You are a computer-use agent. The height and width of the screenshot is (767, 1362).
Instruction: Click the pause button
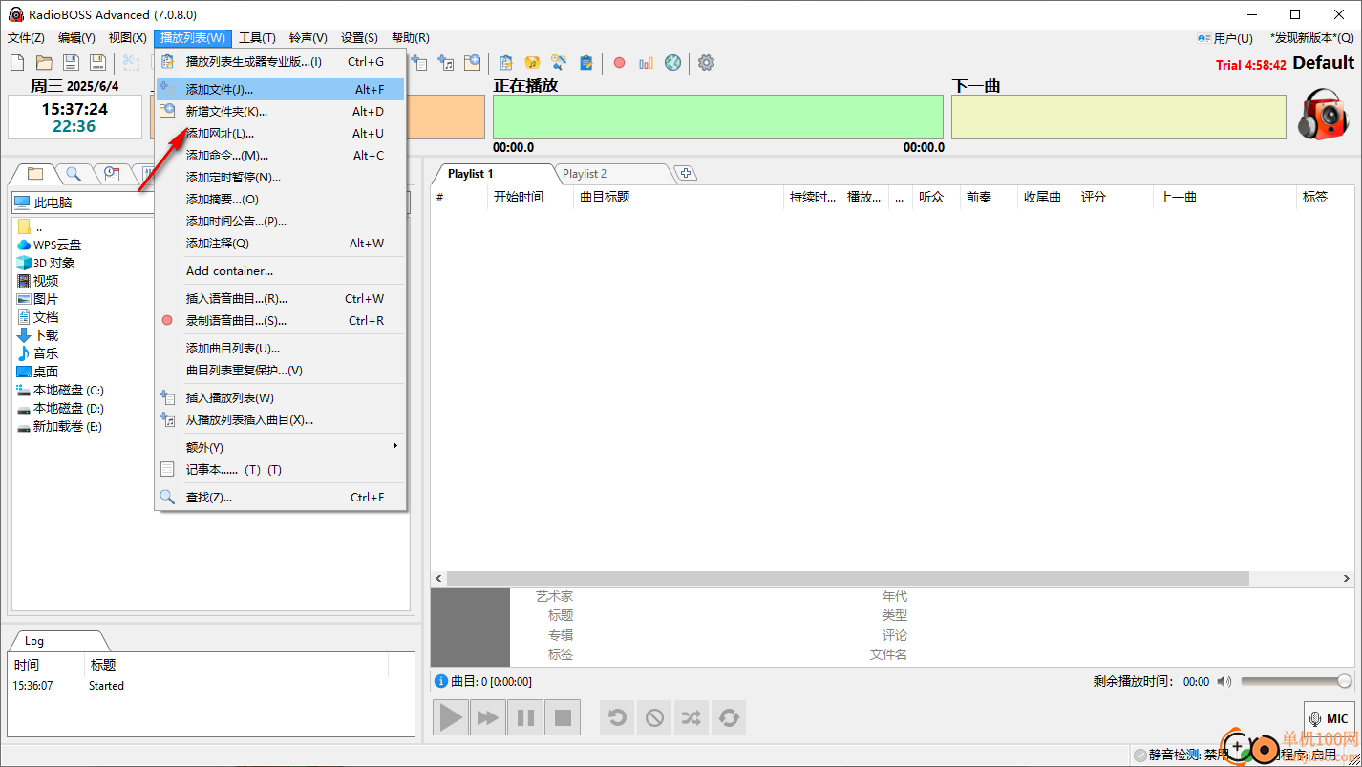(525, 717)
